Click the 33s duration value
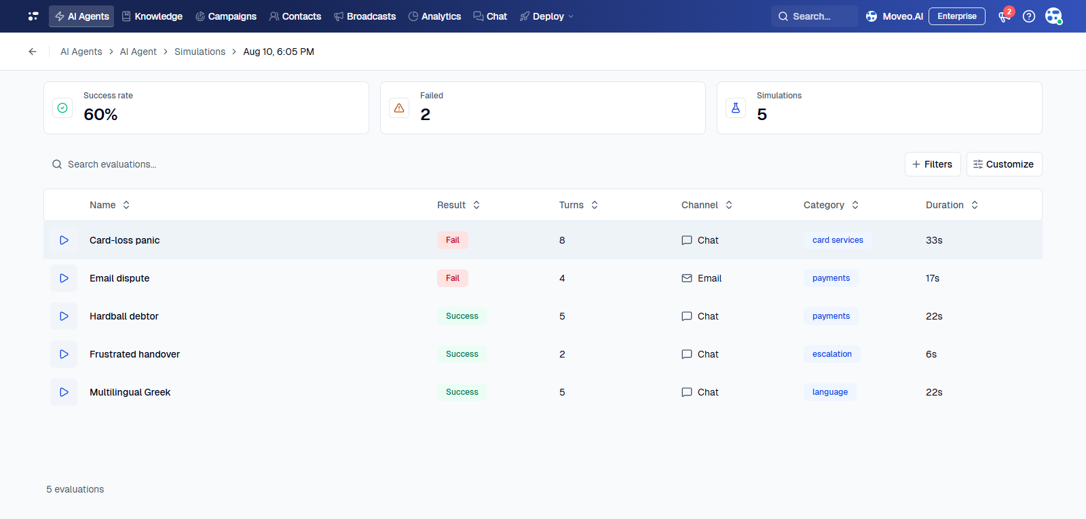Image resolution: width=1086 pixels, height=519 pixels. (934, 240)
